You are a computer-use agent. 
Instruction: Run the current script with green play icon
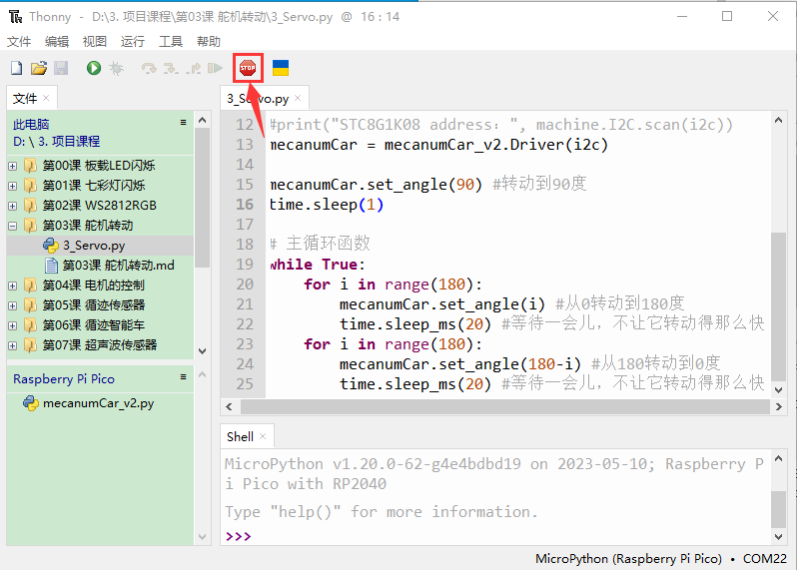[x=94, y=68]
